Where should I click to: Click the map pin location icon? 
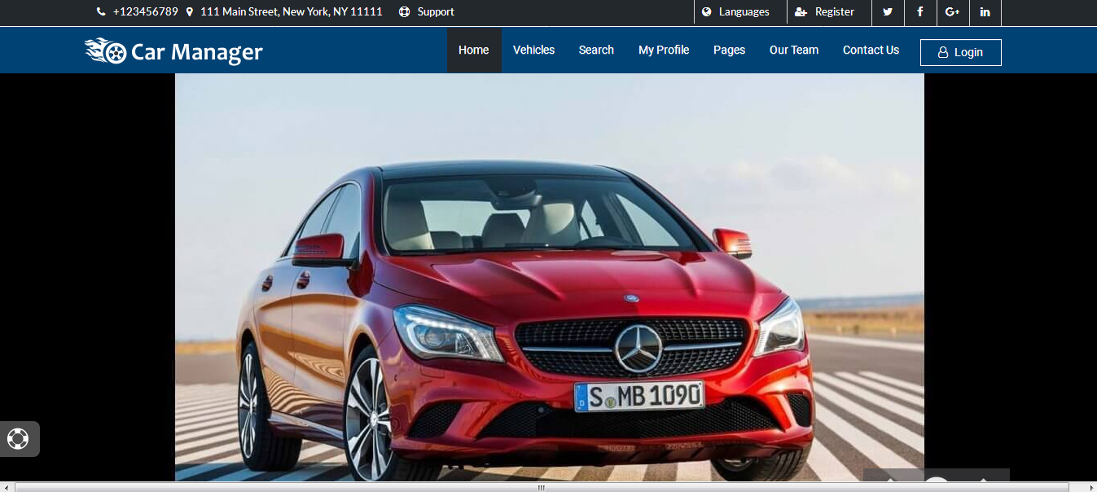pyautogui.click(x=190, y=12)
